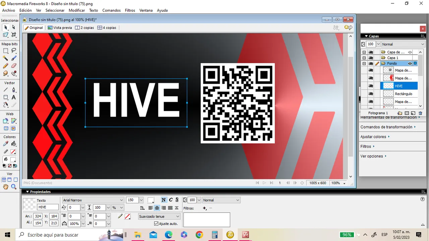Switch to the 4 copias view tab
This screenshot has height=241, width=429.
[107, 28]
